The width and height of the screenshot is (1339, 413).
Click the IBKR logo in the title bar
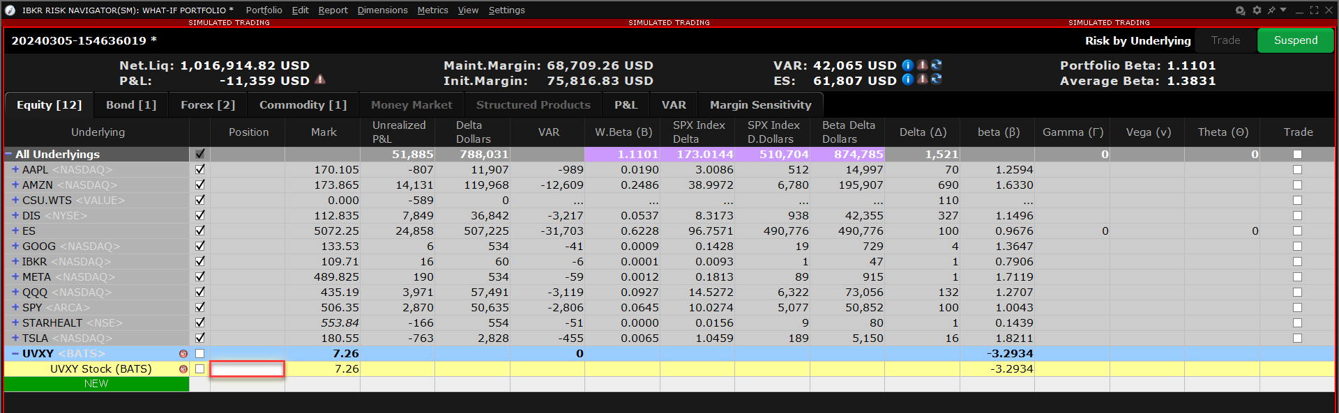click(x=10, y=10)
